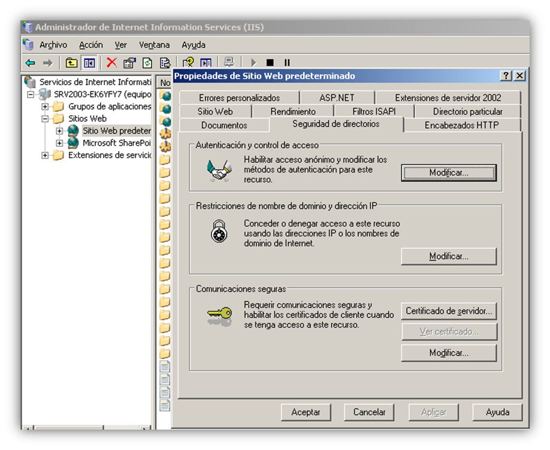Click the Servicios de Internet Information root icon

tap(30, 82)
